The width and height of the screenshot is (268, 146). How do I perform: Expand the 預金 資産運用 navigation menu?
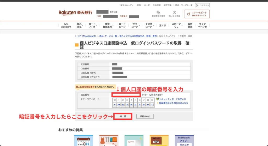tap(108, 25)
